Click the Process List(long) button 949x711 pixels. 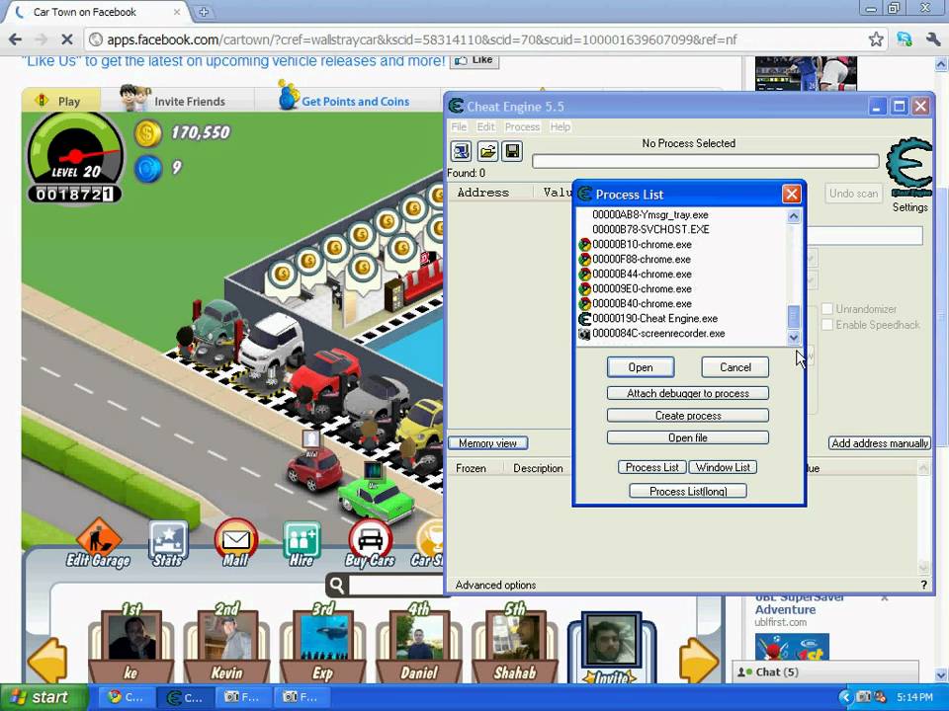(688, 491)
